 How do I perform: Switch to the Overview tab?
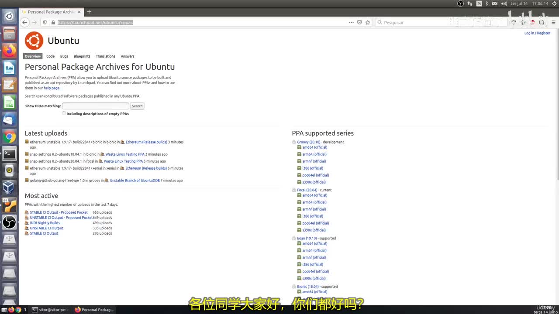33,56
